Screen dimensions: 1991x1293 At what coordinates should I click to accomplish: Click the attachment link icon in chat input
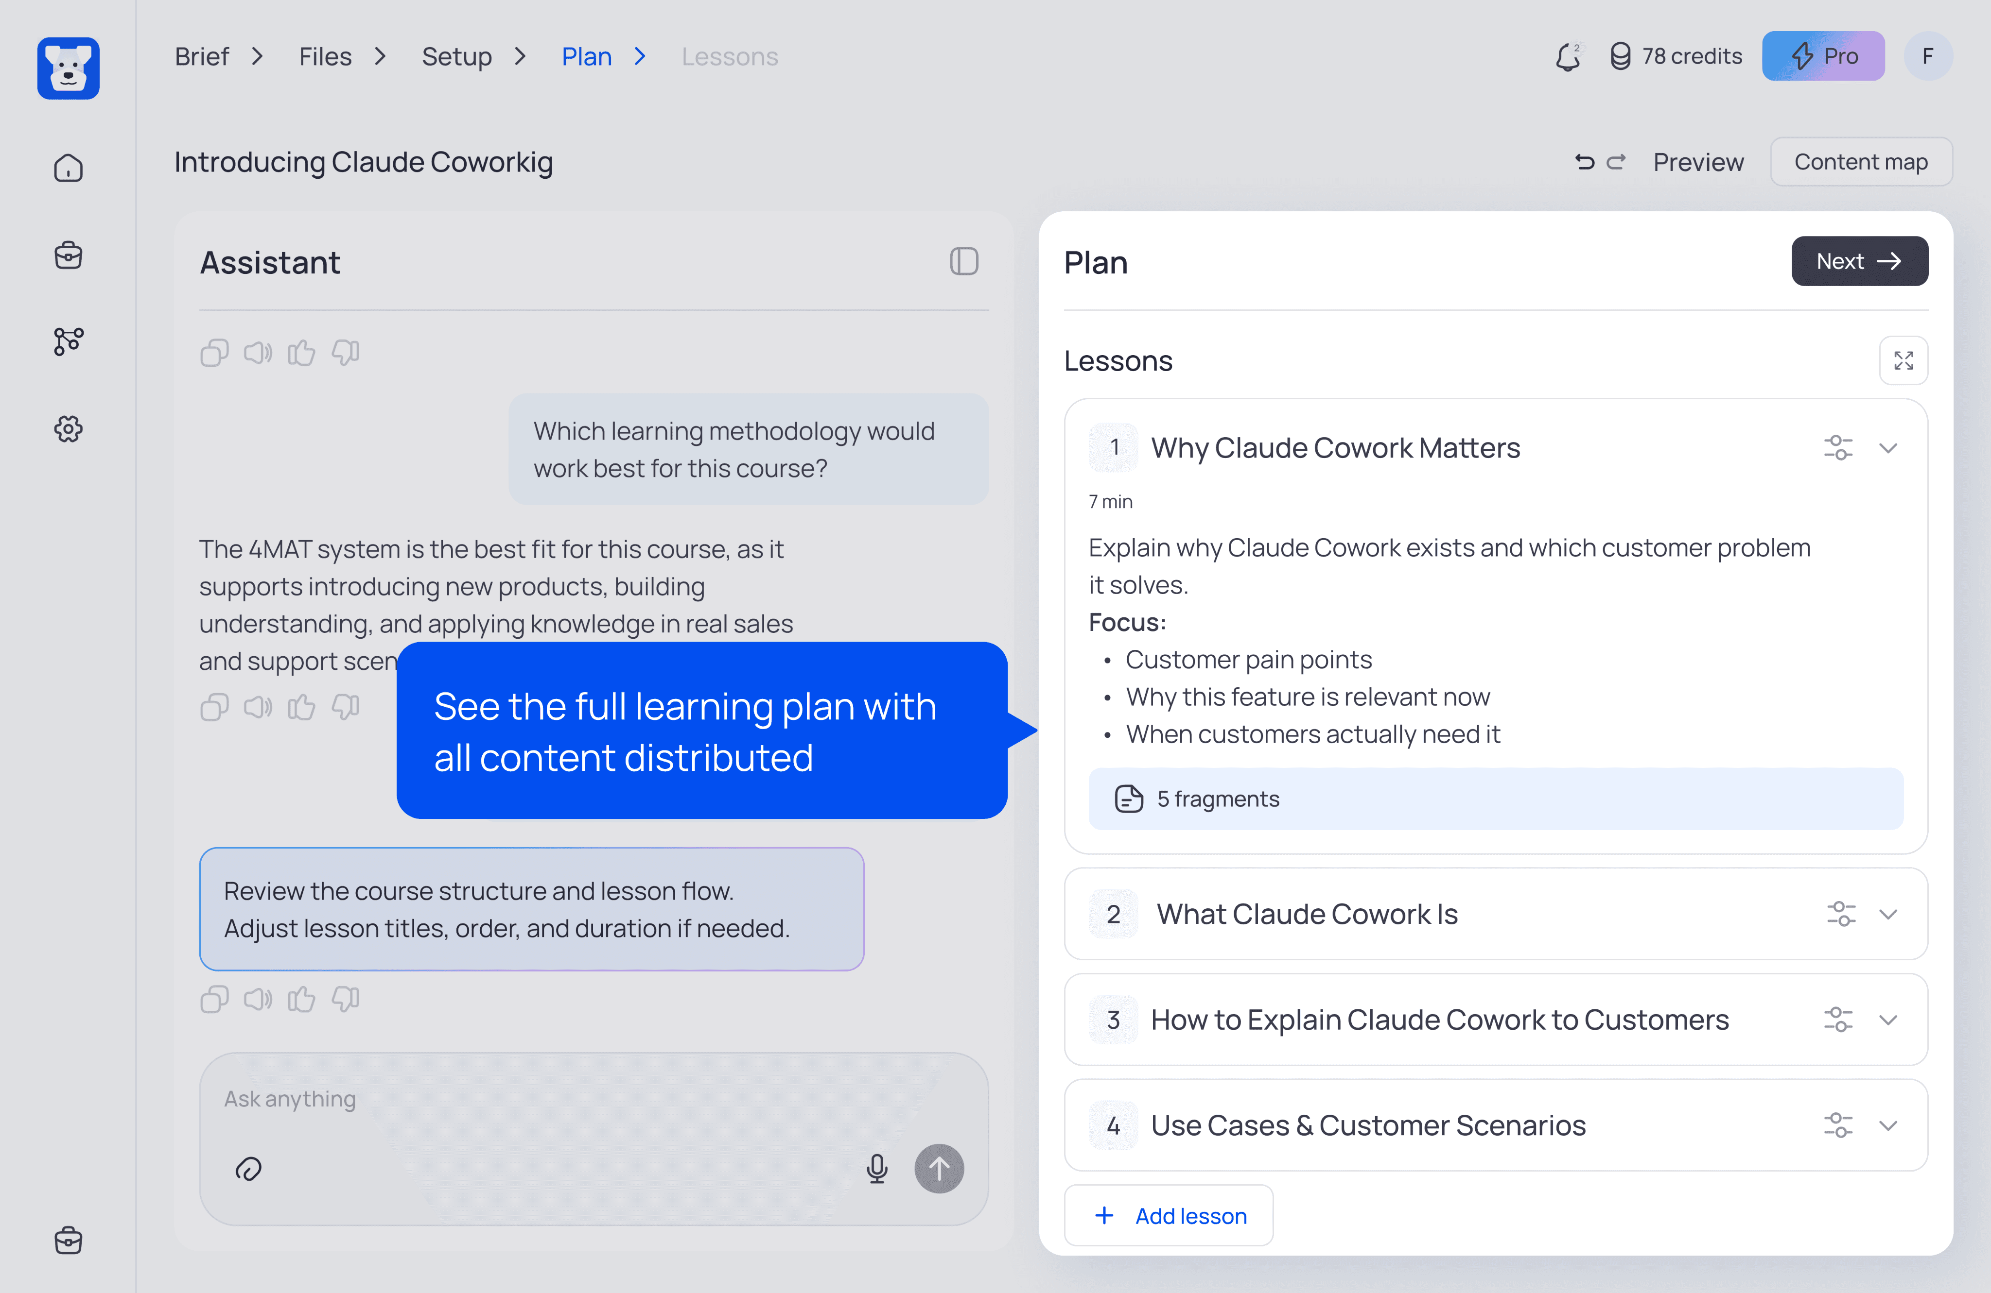(x=248, y=1169)
